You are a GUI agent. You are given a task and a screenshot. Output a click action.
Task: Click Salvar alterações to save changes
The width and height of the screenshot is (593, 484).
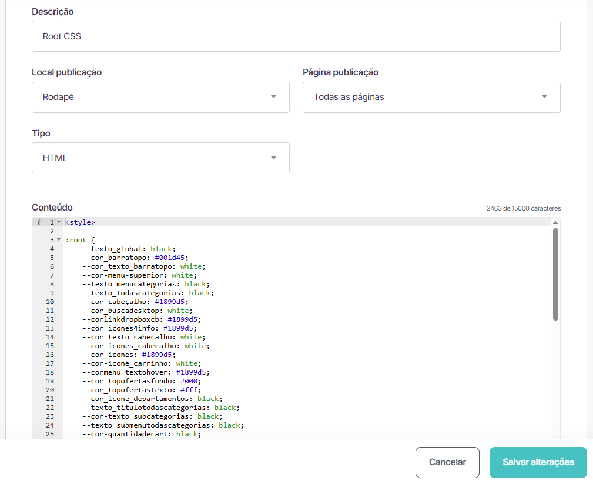point(538,462)
